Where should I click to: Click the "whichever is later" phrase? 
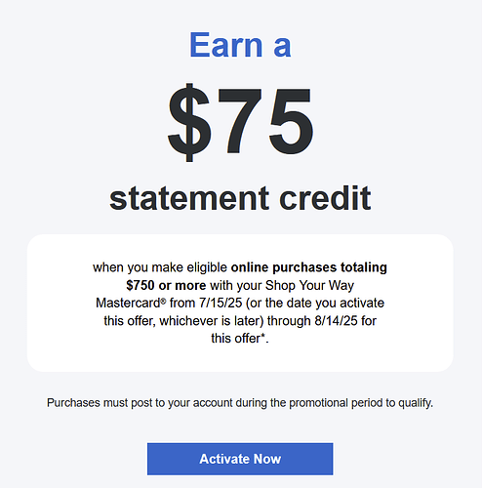pyautogui.click(x=212, y=321)
